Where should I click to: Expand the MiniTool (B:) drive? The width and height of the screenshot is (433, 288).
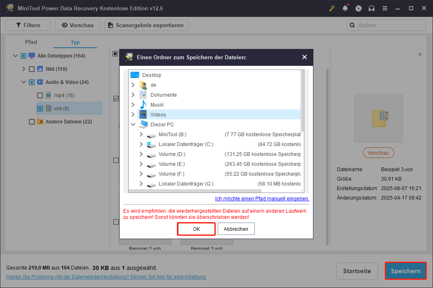point(141,134)
